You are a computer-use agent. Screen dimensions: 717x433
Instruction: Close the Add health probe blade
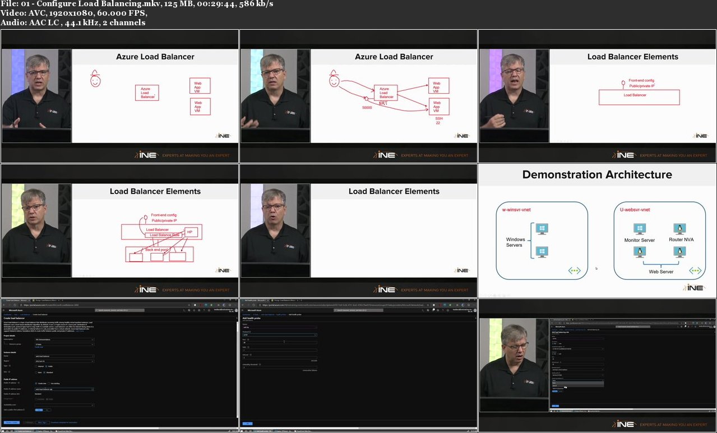[x=475, y=318]
